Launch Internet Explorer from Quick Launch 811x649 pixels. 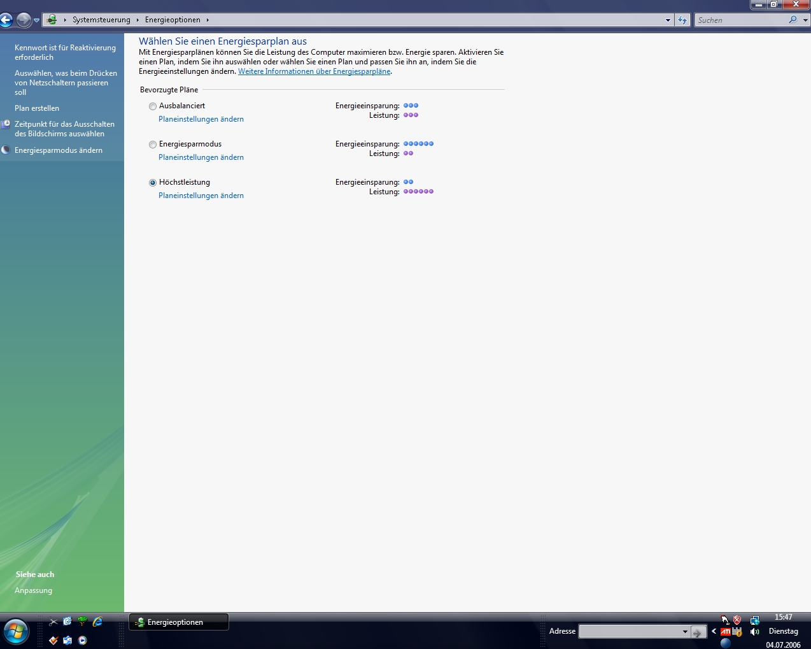point(97,622)
